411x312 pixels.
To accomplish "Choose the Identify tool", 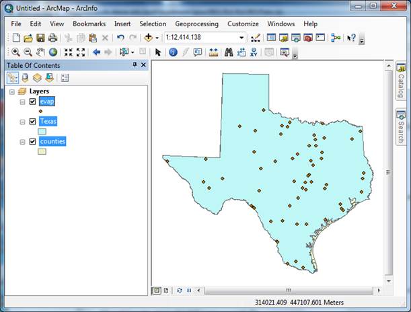I will (173, 52).
